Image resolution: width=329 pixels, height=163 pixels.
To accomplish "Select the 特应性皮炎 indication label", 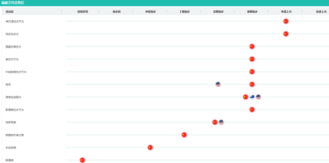I will (12, 34).
